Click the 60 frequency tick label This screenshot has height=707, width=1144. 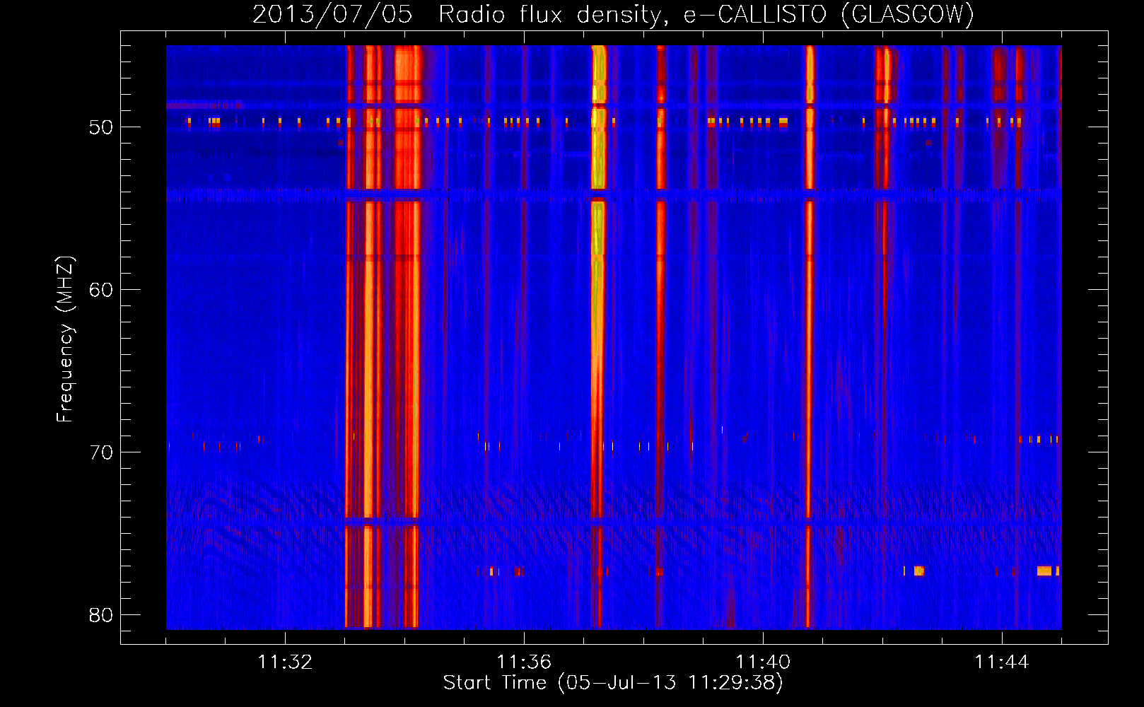[101, 290]
